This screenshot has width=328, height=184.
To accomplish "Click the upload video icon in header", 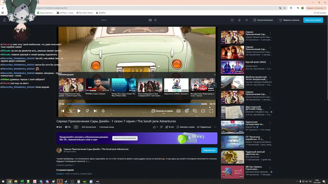I will (232, 20).
